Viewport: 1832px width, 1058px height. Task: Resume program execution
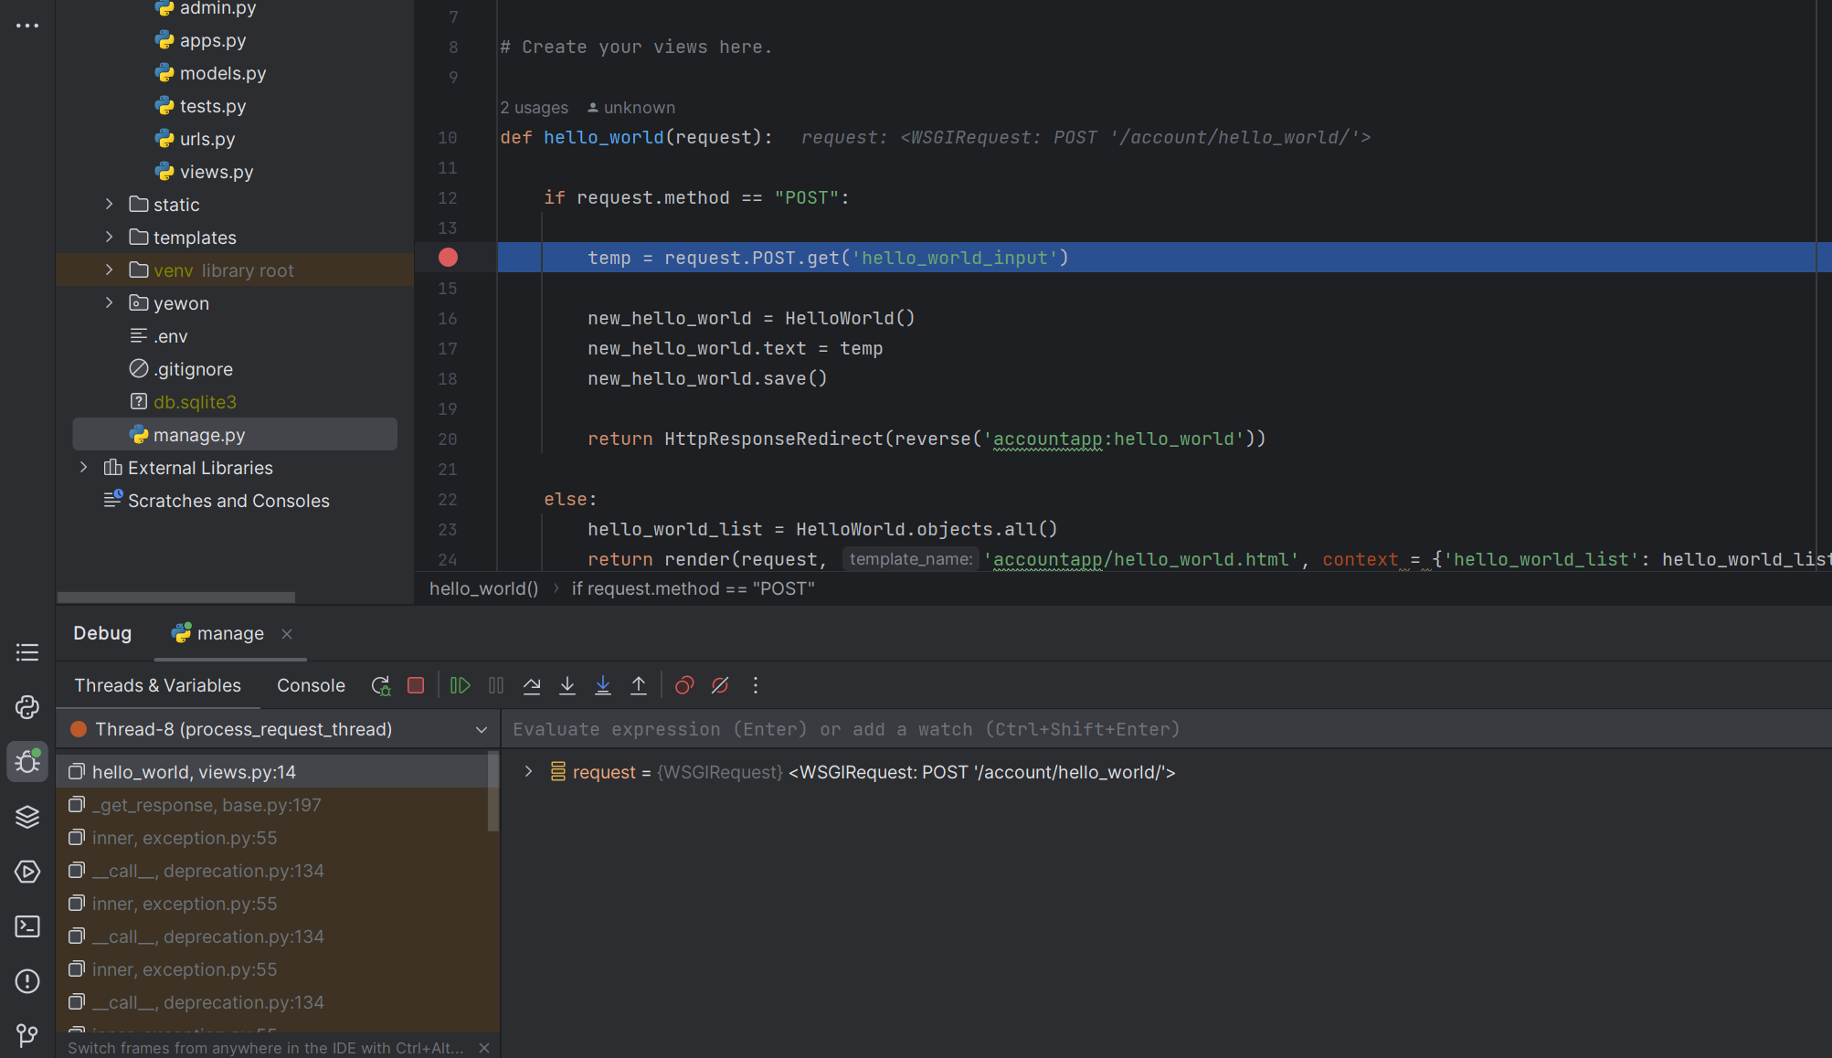click(461, 685)
